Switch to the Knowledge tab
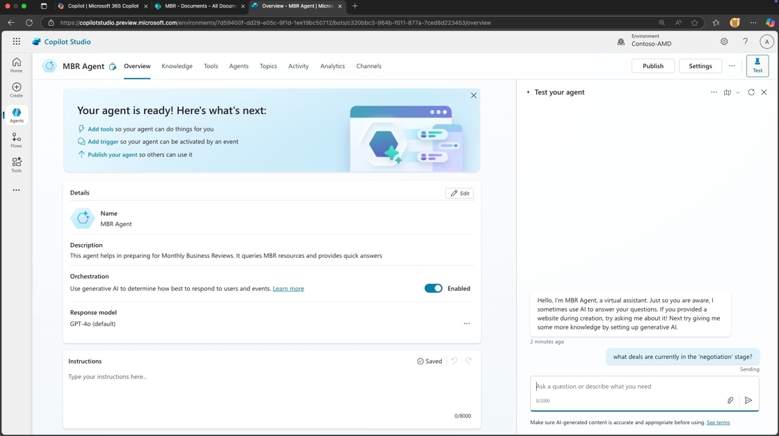779x436 pixels. [x=177, y=66]
